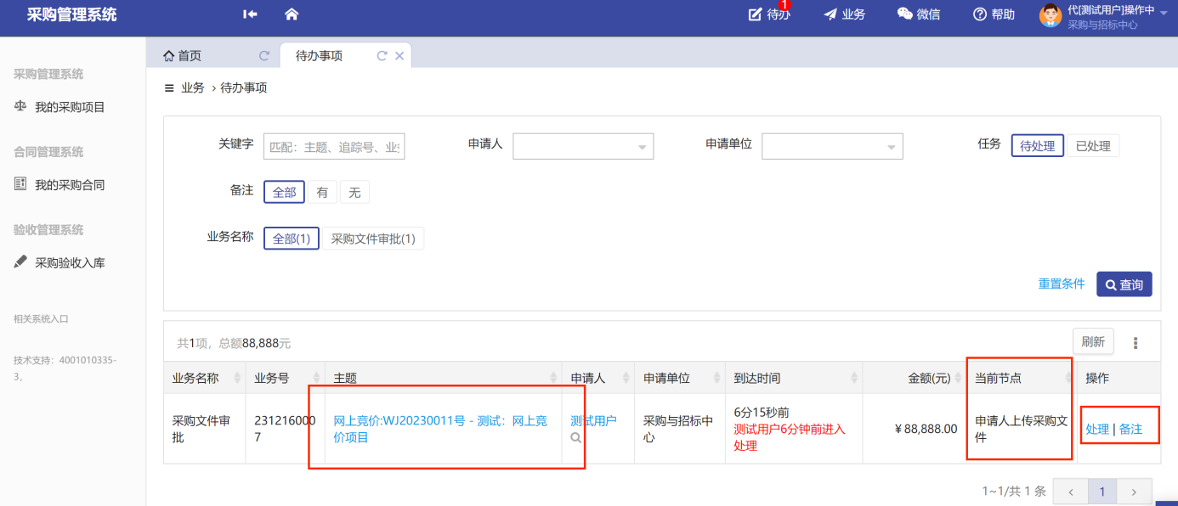Select the 已处理 task filter
Viewport: 1178px width, 506px height.
1092,146
